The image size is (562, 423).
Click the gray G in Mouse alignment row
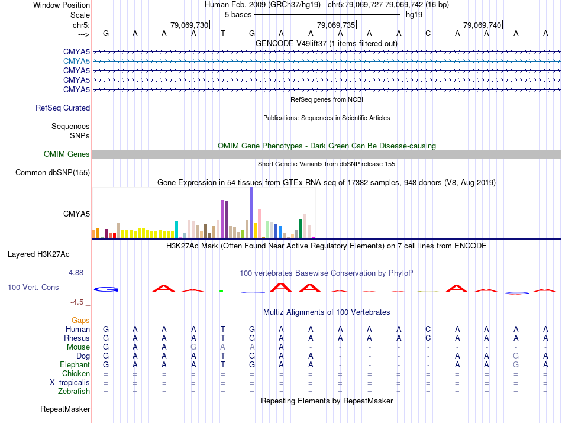(193, 347)
